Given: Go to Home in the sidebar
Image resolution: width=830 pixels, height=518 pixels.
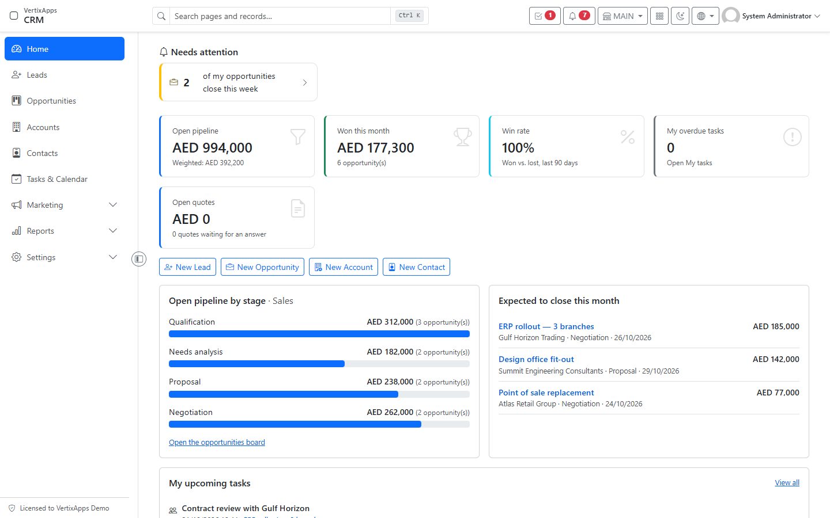Looking at the screenshot, I should pos(65,49).
